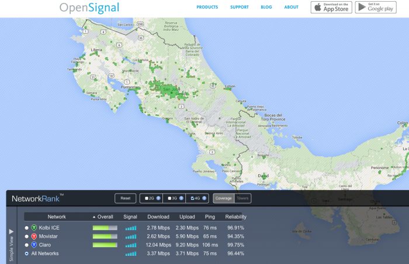409x264 pixels.
Task: Click the OpenSignal logo
Action: pyautogui.click(x=89, y=8)
